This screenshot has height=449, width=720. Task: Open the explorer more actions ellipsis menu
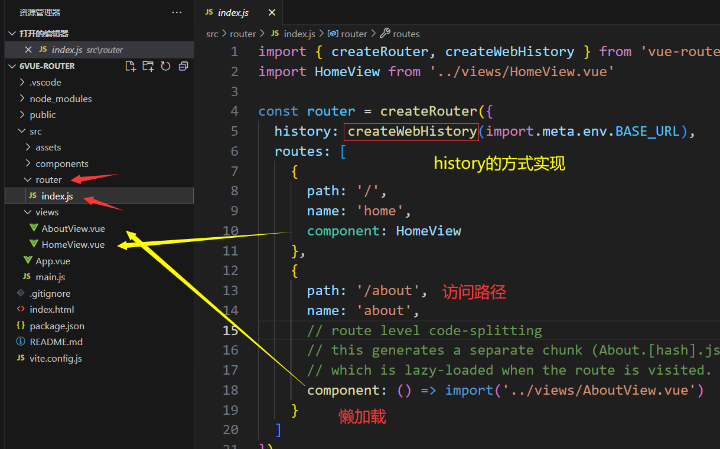177,12
